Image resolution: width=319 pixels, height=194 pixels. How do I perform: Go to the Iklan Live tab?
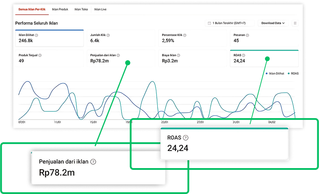(x=101, y=9)
